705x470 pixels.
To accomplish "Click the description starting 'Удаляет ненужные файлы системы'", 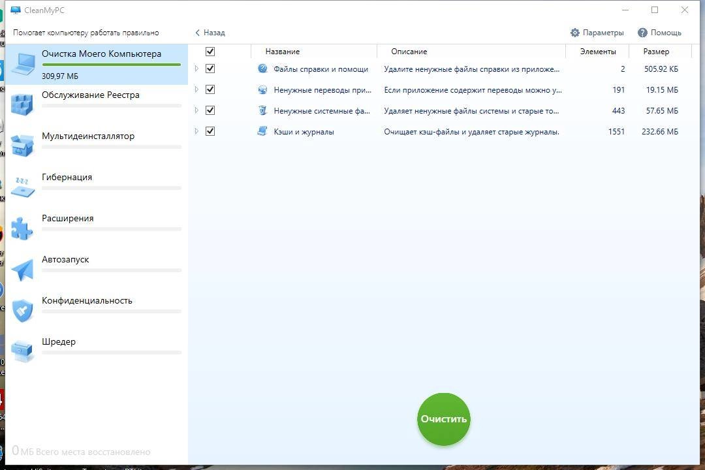I will (x=471, y=110).
